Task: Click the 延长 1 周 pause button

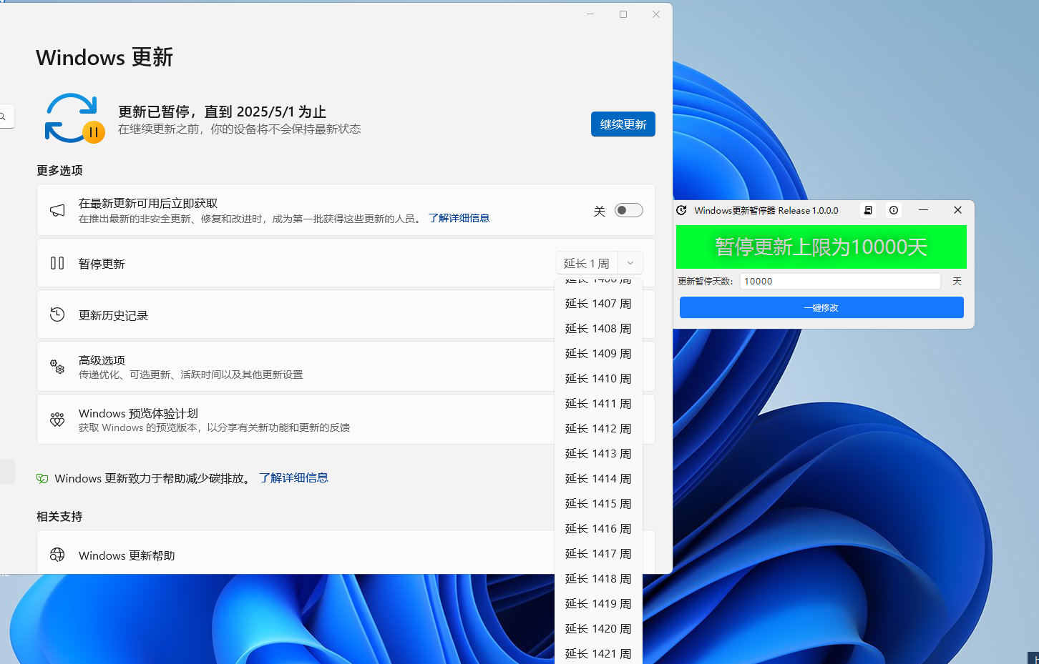Action: (587, 263)
